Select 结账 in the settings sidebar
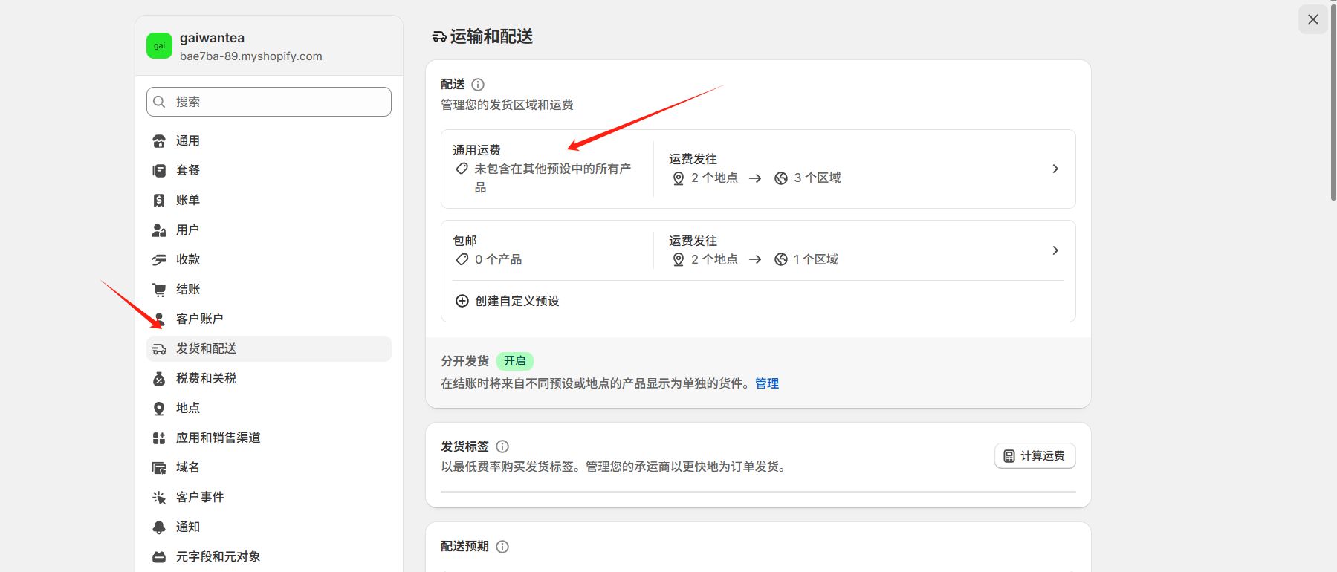The width and height of the screenshot is (1337, 572). 269,290
